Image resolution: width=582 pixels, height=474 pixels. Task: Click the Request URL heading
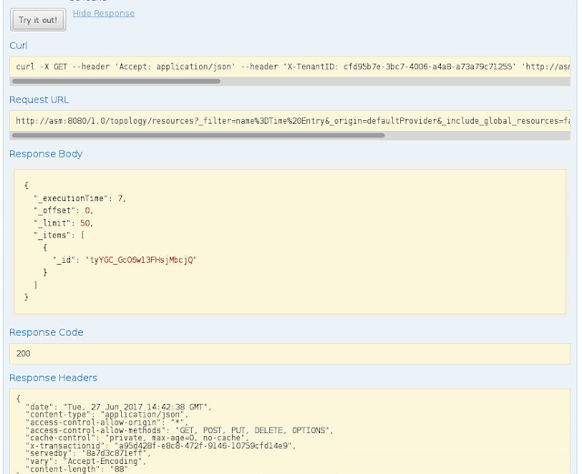pos(39,99)
